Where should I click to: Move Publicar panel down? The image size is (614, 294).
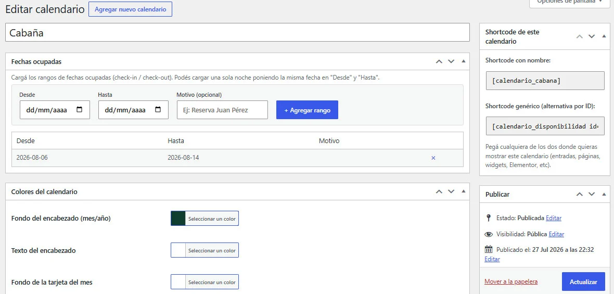click(592, 194)
